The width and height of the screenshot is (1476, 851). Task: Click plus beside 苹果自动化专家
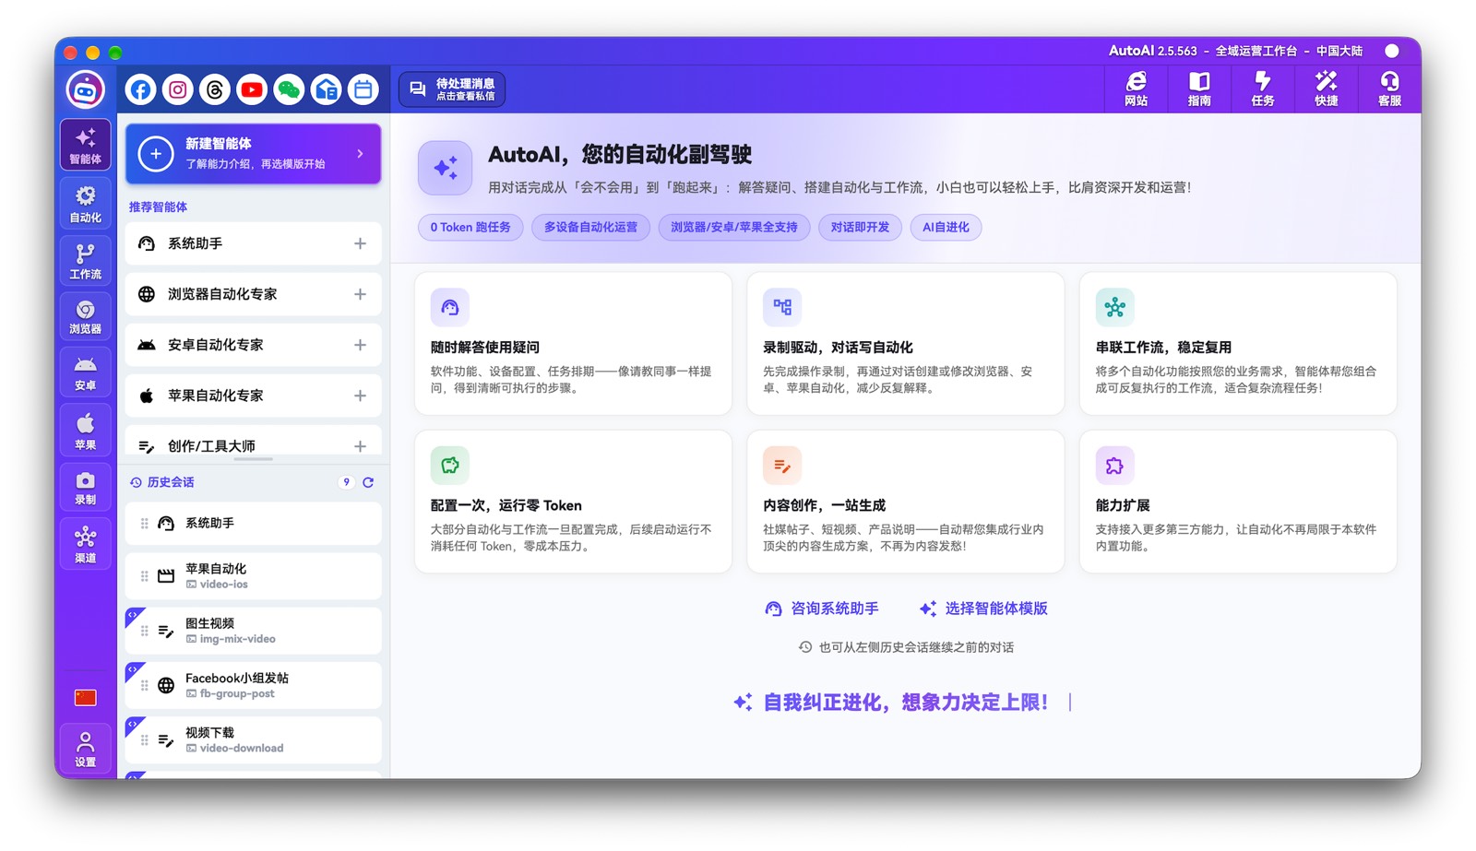tap(360, 396)
